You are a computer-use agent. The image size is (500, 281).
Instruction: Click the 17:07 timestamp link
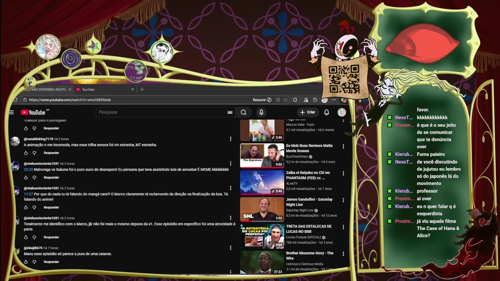click(x=28, y=194)
